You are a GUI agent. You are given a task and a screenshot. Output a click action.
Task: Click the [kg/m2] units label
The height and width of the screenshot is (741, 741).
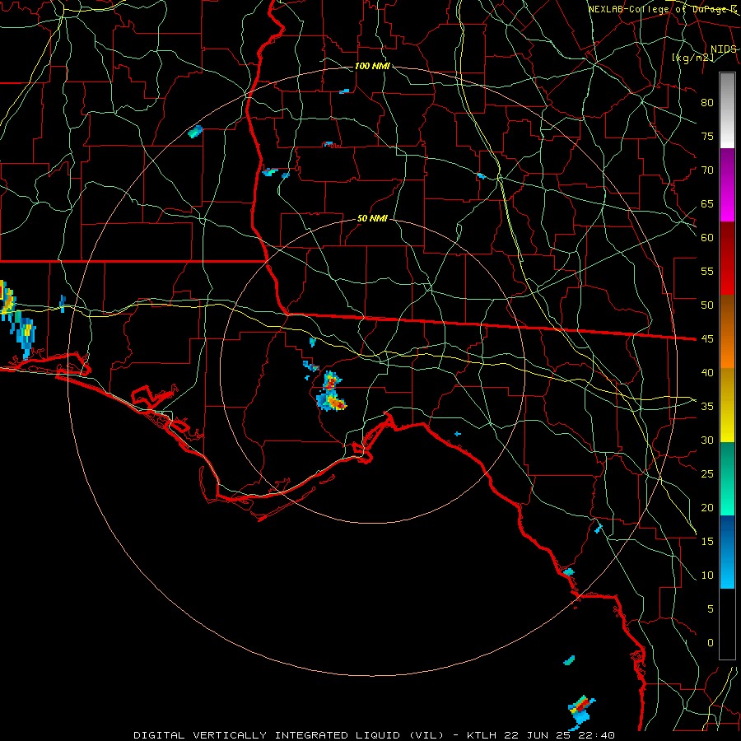click(x=692, y=58)
